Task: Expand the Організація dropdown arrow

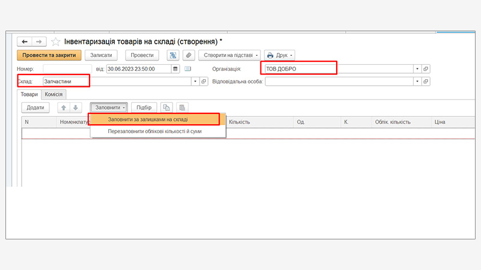Action: pyautogui.click(x=417, y=68)
